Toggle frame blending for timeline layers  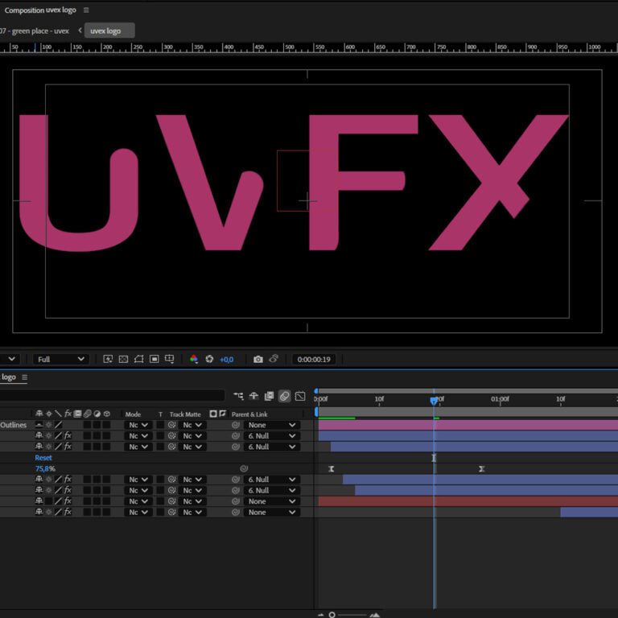pyautogui.click(x=269, y=396)
